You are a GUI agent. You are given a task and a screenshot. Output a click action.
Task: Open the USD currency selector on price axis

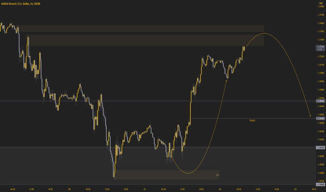(x=321, y=3)
